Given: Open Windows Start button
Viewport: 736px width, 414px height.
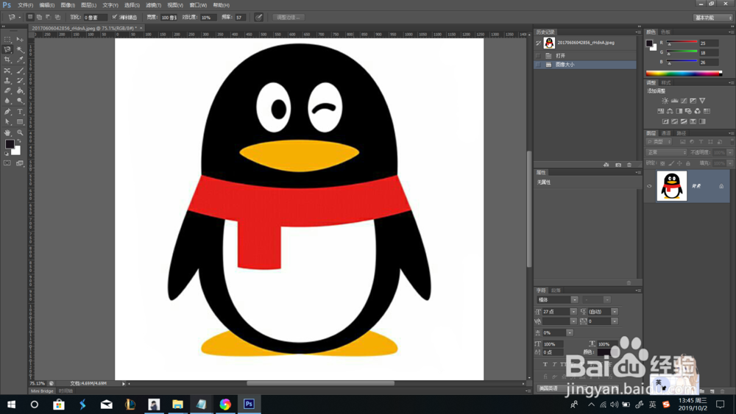Looking at the screenshot, I should [11, 404].
